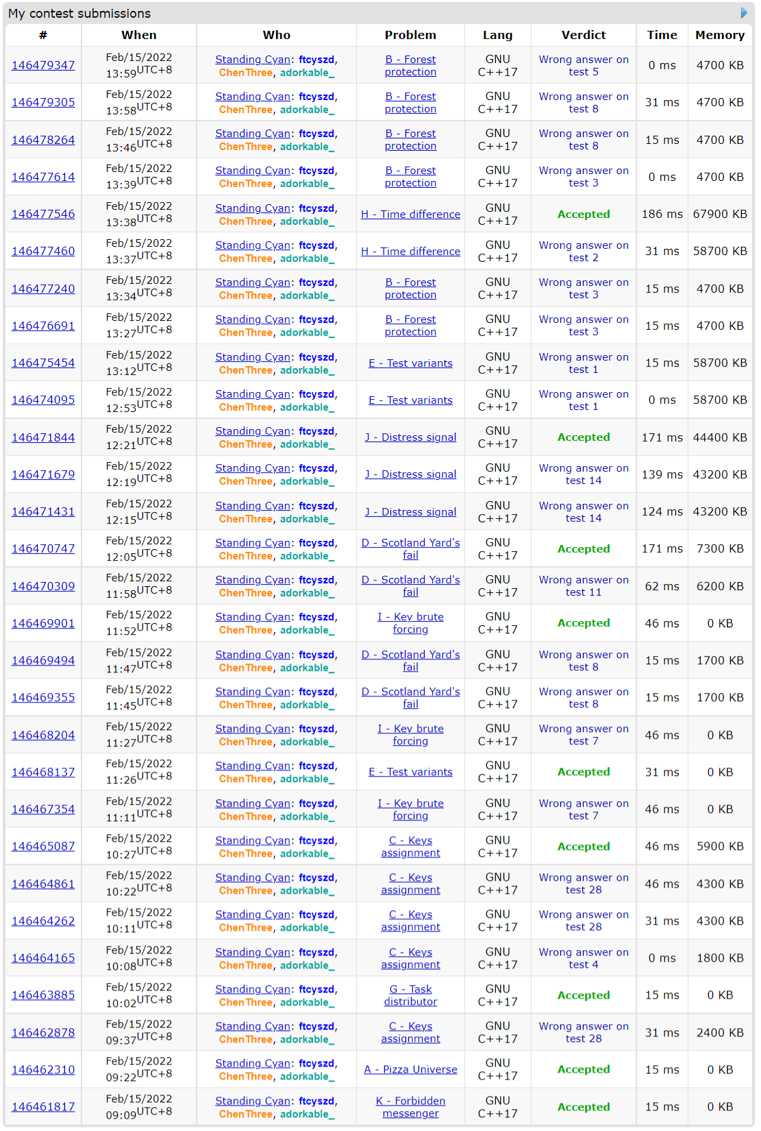Open accepted problem D - Scotland Yard's fail
761x1131 pixels.
tap(410, 549)
